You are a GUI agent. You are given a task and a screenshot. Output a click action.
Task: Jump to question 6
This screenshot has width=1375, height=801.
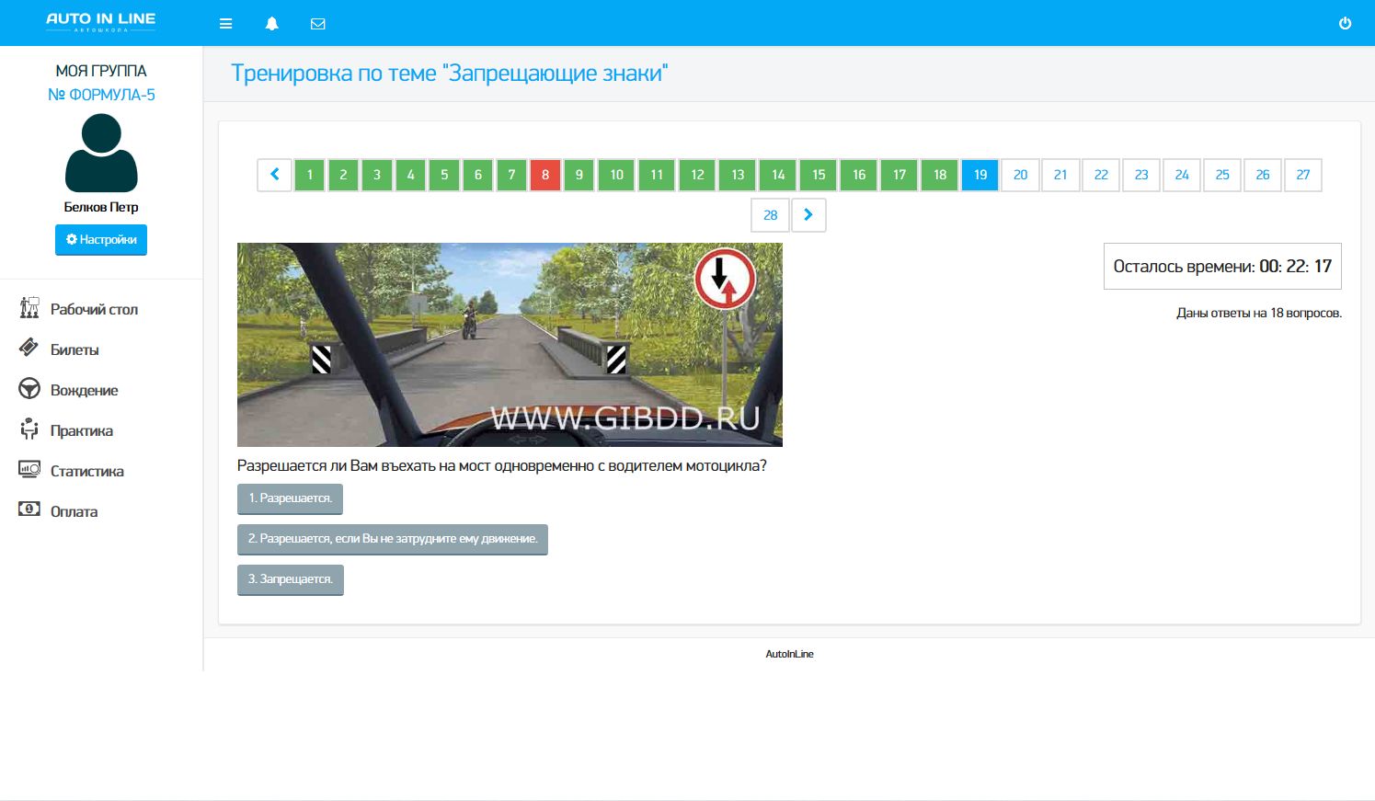478,175
